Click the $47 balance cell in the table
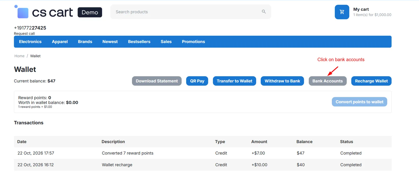This screenshot has width=419, height=174. [x=300, y=153]
